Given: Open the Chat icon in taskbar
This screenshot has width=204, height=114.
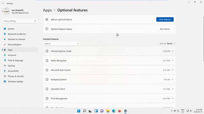Looking at the screenshot, I should [x=102, y=111].
